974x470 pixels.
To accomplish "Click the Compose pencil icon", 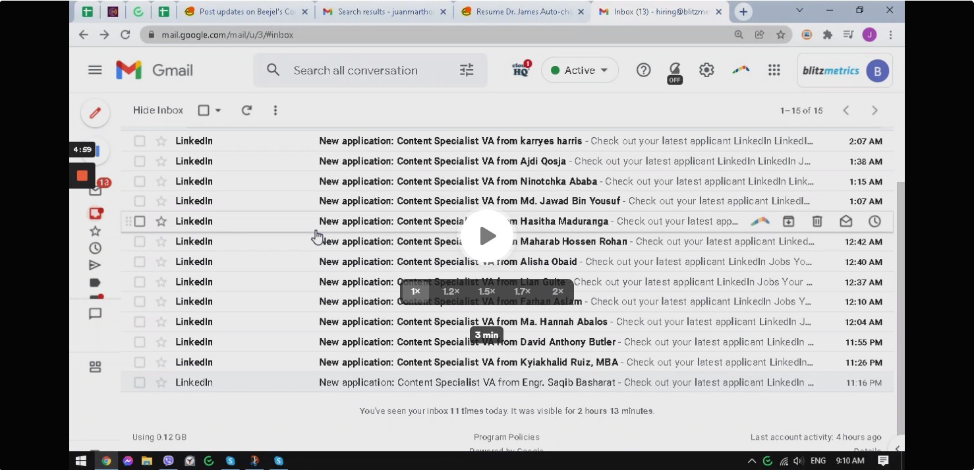I will (x=95, y=113).
